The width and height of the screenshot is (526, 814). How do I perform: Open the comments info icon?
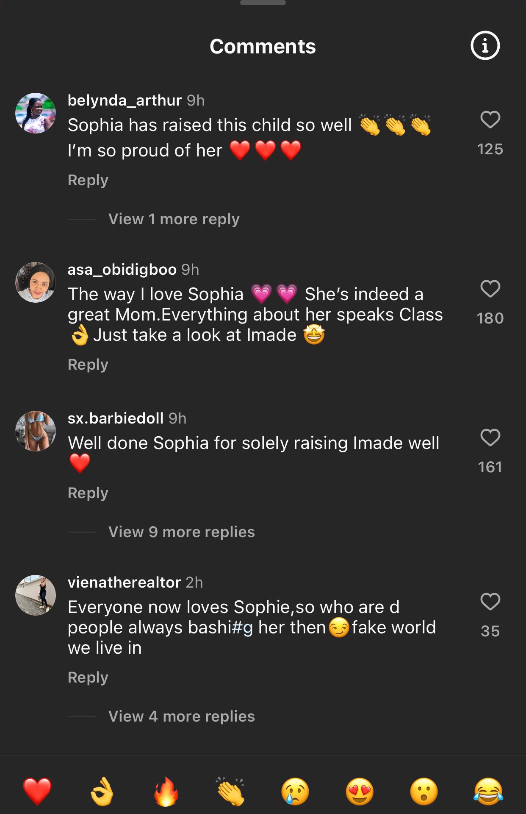coord(485,45)
